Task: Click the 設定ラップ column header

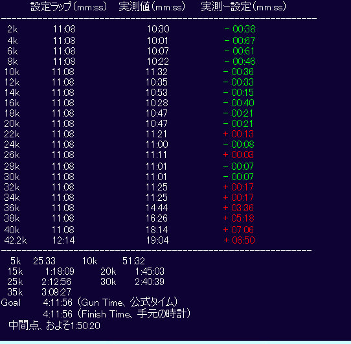Action: [69, 6]
